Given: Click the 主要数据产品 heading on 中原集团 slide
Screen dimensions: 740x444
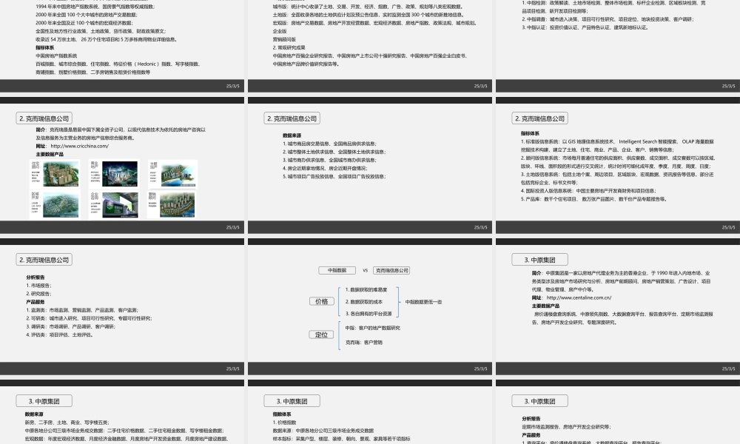Looking at the screenshot, I should (x=545, y=306).
